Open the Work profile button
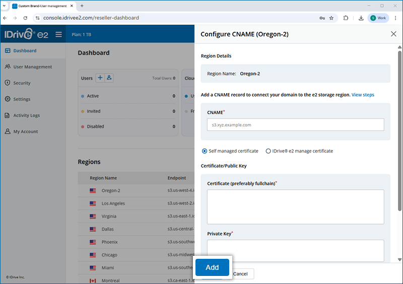Viewport: 403px width, 284px height. [x=378, y=18]
